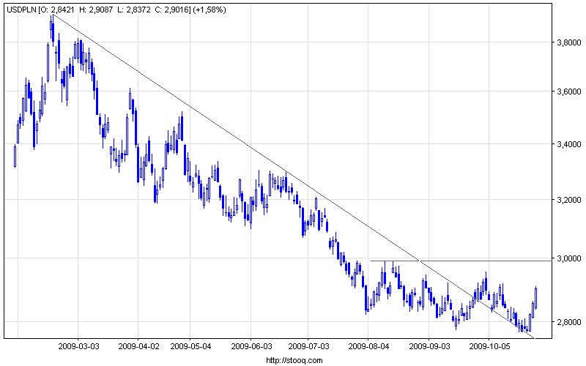The width and height of the screenshot is (586, 366).
Task: Click the 3,4000 price axis label
Action: [x=569, y=144]
